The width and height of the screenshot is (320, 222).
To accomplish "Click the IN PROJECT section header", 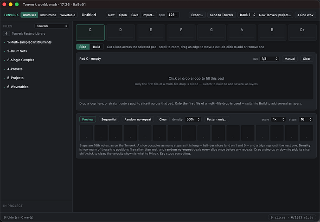I will (x=13, y=206).
